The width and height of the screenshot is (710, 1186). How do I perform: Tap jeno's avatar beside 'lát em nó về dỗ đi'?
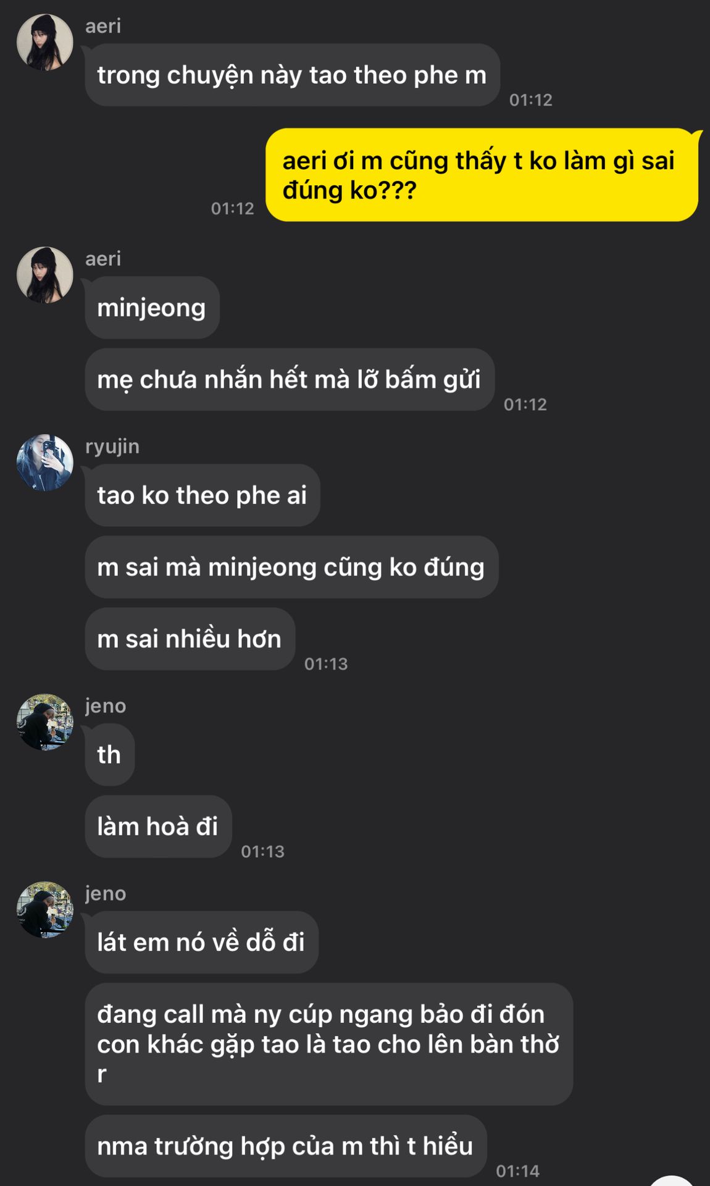pos(44,910)
